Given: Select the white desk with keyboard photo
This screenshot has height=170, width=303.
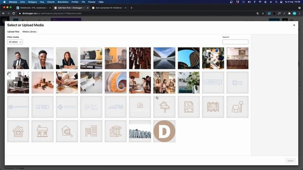Looking at the screenshot, I should (x=91, y=83).
